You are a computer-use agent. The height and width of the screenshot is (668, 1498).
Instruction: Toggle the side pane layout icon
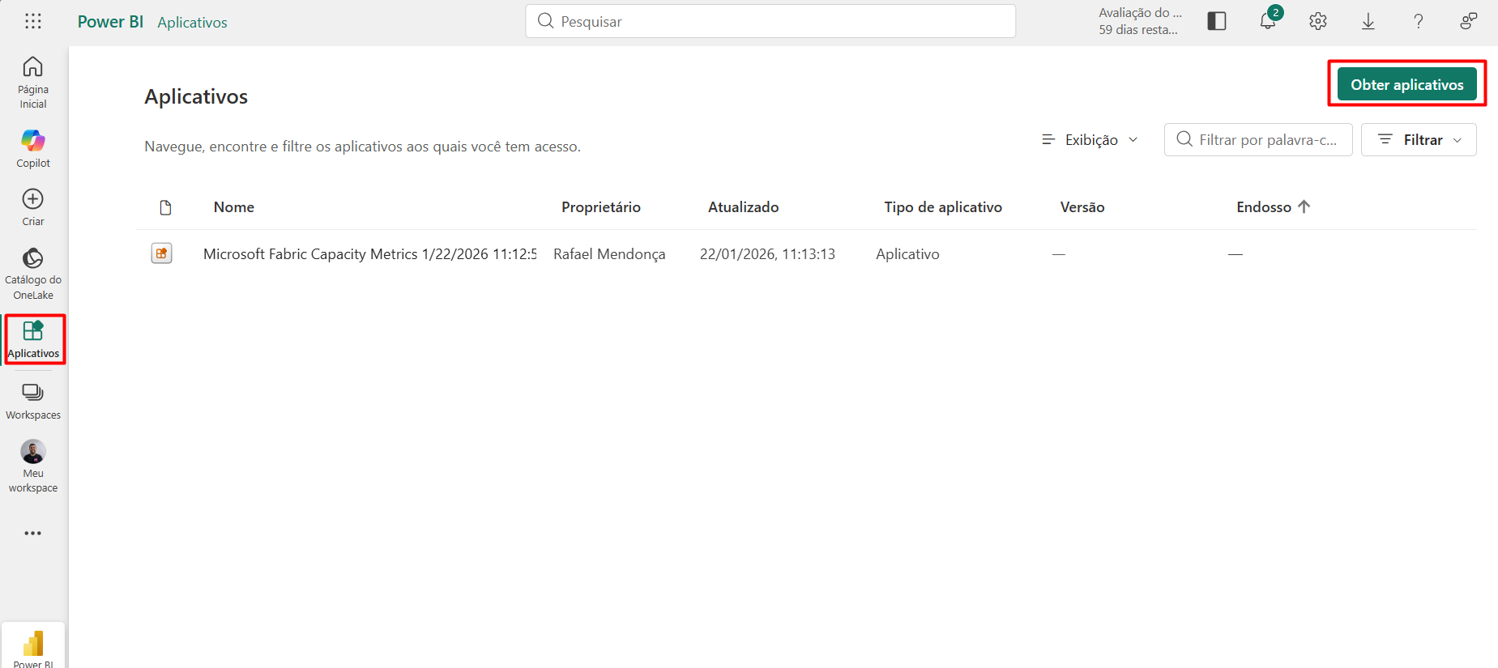click(1217, 22)
